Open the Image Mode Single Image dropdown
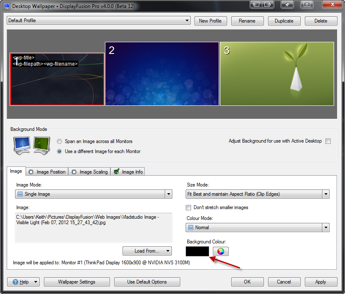This screenshot has height=294, width=345. pos(94,194)
